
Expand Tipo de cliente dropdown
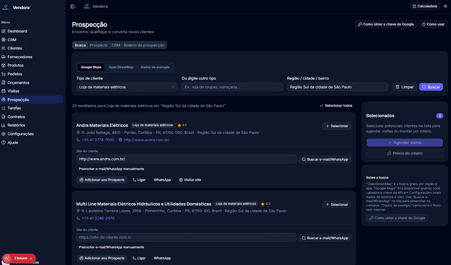(127, 87)
